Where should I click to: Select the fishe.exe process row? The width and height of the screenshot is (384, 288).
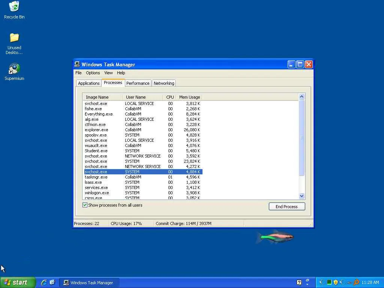143,109
